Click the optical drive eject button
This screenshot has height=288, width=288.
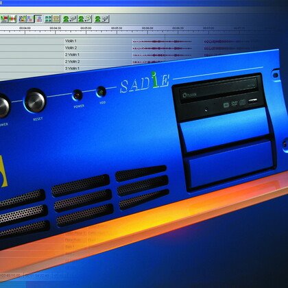(x=252, y=100)
